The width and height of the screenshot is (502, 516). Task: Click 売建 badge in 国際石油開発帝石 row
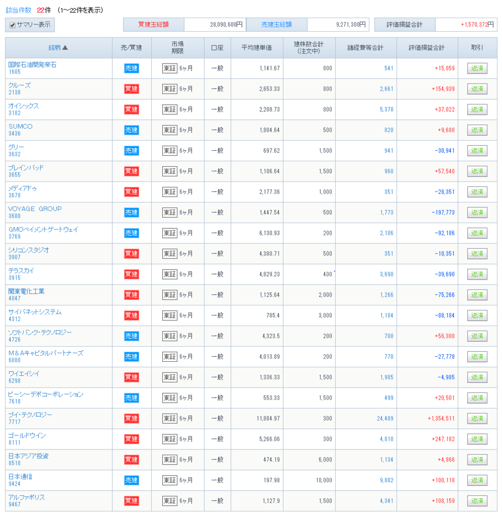pyautogui.click(x=132, y=69)
